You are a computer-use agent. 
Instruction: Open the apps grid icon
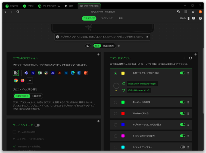click(x=186, y=12)
